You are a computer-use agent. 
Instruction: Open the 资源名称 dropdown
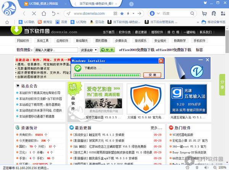89,50
